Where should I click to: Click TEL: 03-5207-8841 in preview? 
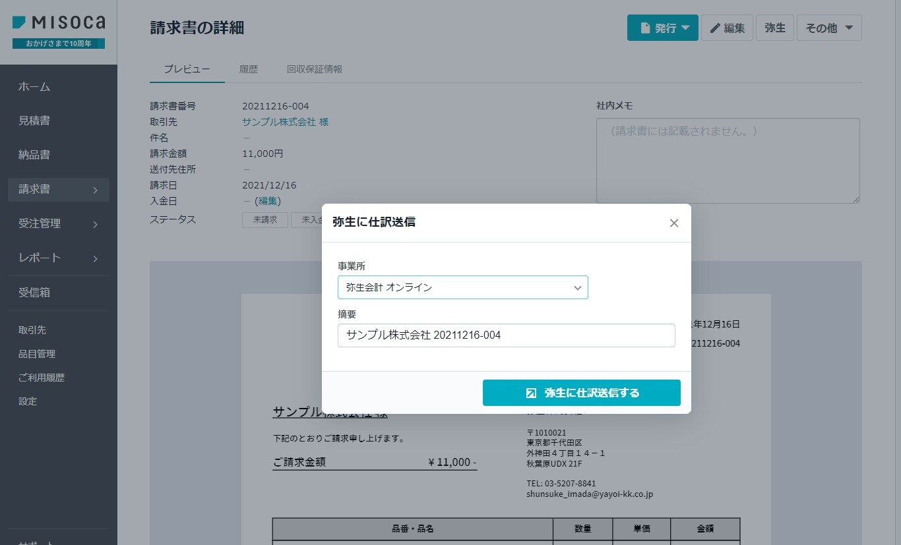coord(561,483)
